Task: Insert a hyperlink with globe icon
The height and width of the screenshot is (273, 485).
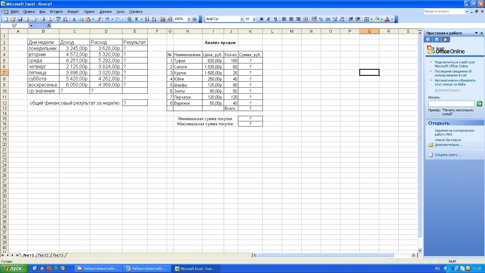Action: point(130,19)
